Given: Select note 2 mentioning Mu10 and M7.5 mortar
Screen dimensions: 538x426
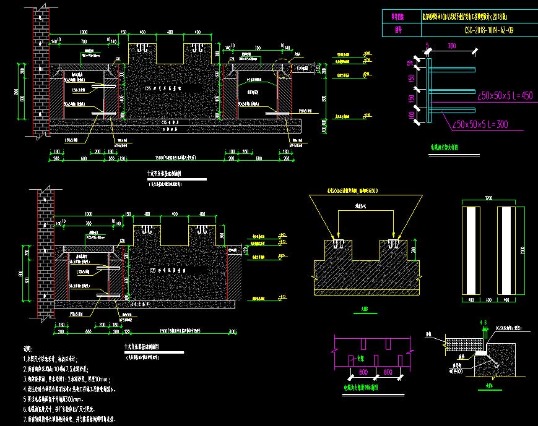Looking at the screenshot, I should click(x=56, y=369).
